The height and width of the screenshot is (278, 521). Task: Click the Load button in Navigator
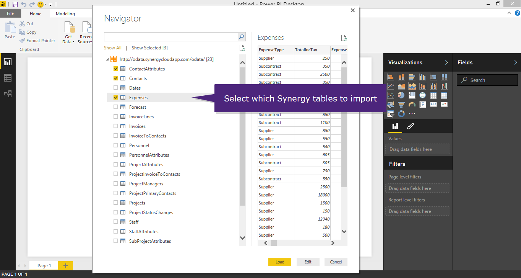click(x=280, y=262)
